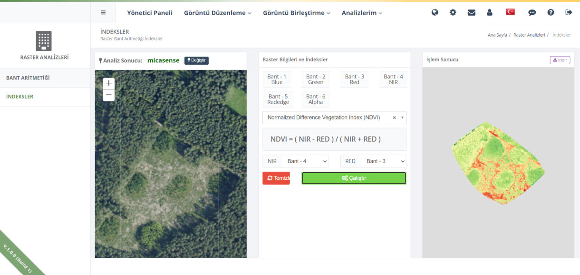Click the İndir download button
Screen dimensions: 580x275
pos(560,60)
